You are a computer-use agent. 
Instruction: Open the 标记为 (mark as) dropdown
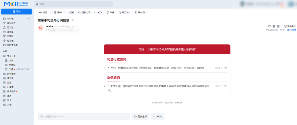pyautogui.click(x=124, y=12)
